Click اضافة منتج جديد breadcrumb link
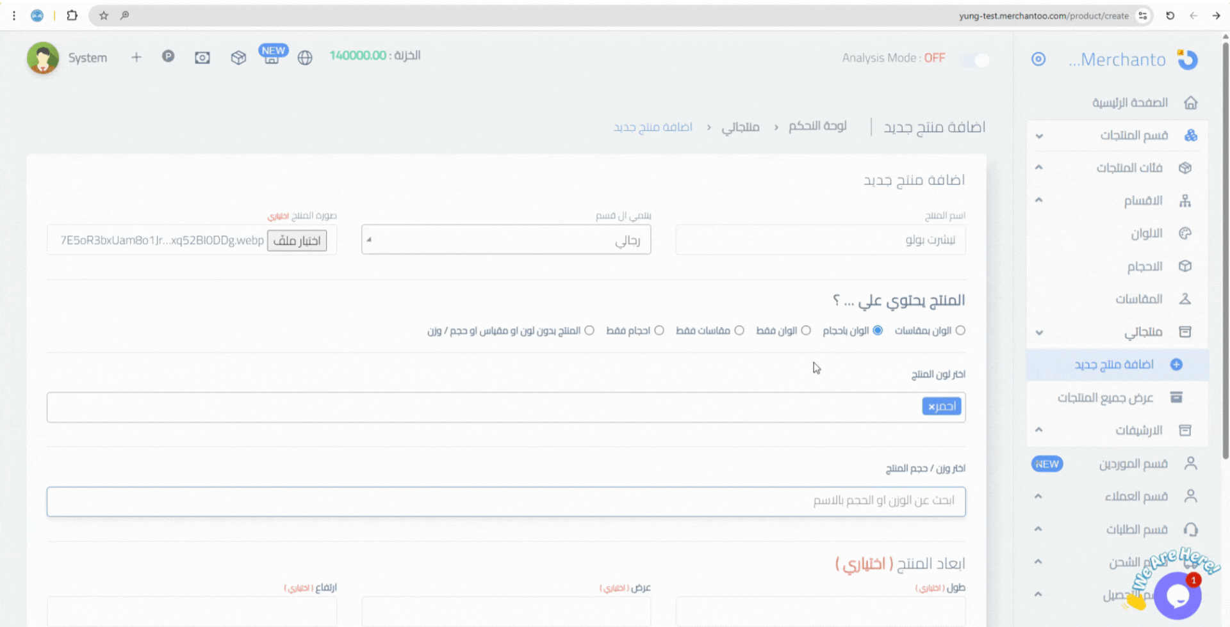The height and width of the screenshot is (627, 1230). (x=653, y=127)
